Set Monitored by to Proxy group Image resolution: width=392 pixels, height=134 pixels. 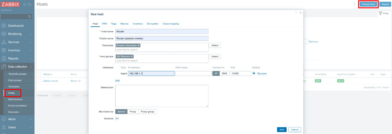pyautogui.click(x=148, y=112)
